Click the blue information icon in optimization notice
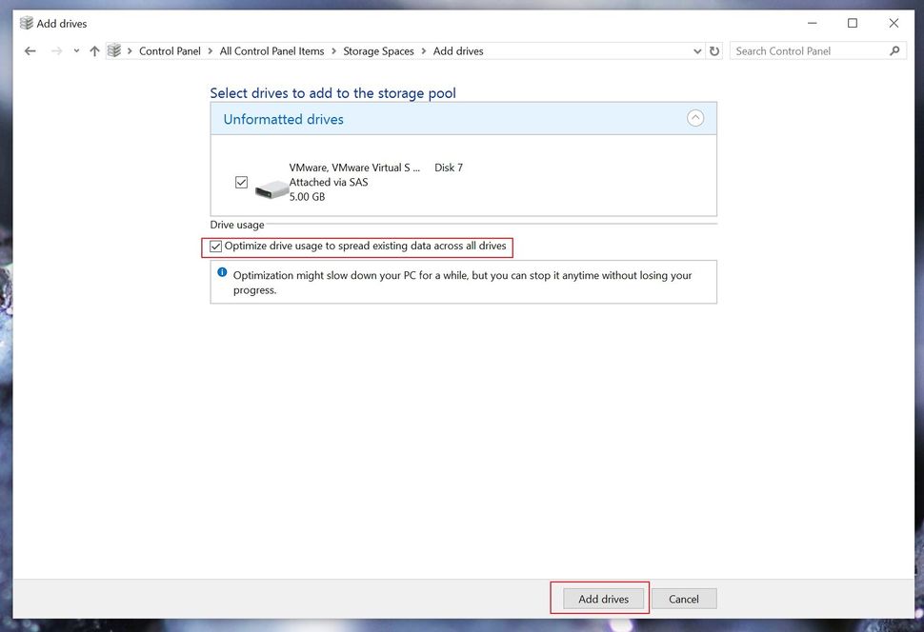 tap(224, 274)
